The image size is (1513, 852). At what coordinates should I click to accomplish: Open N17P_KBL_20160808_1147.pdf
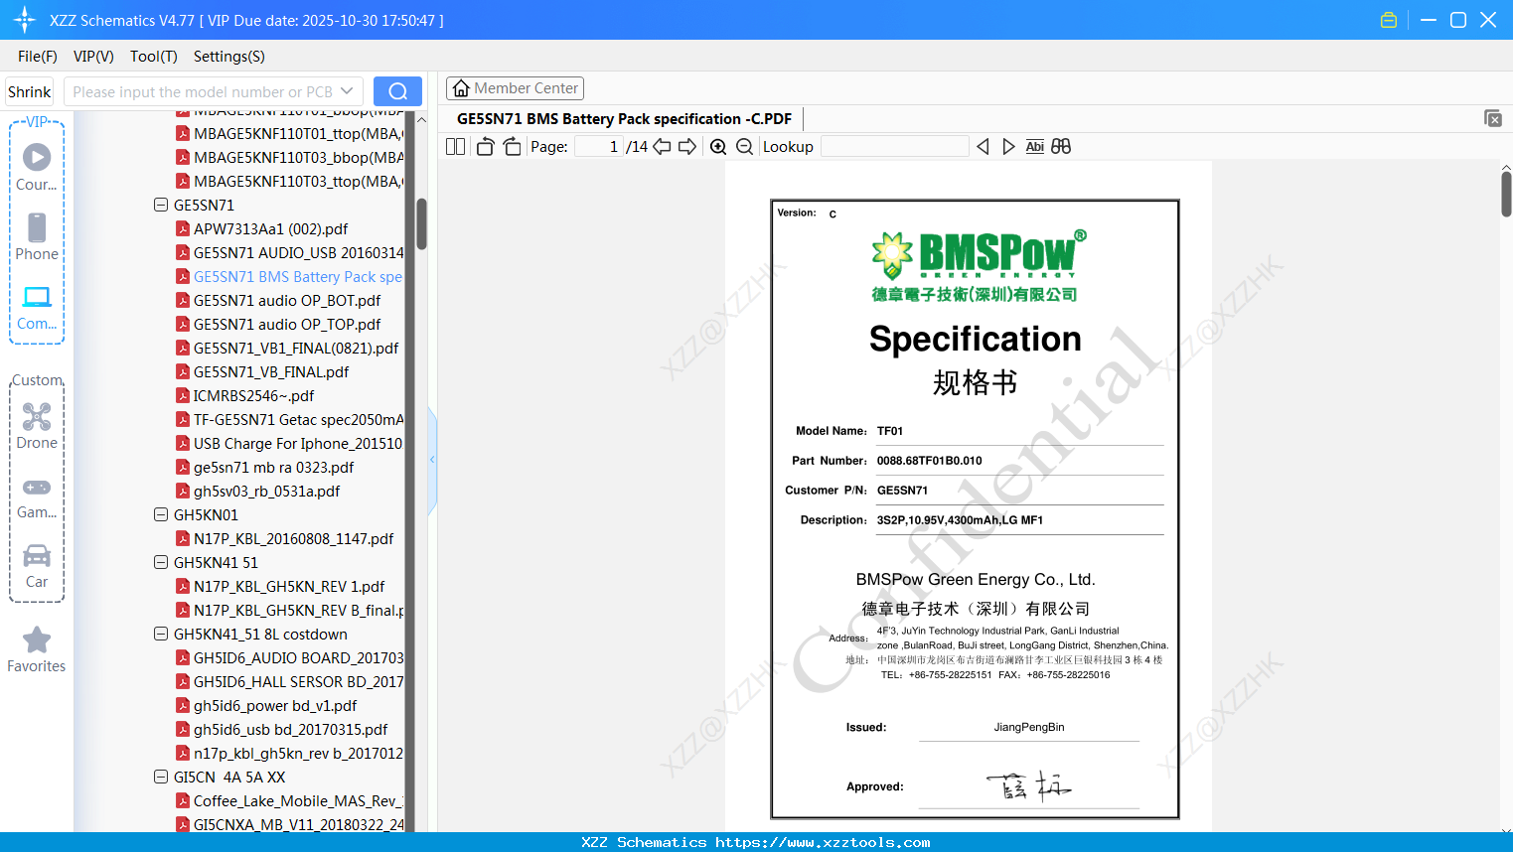coord(294,538)
